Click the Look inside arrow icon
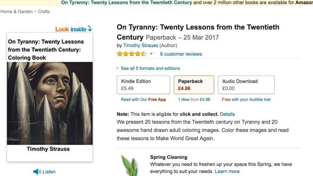313x176 pixels. [90, 29]
